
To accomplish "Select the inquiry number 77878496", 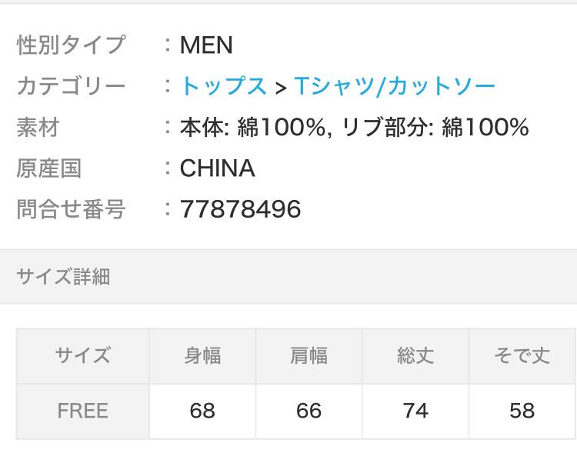I will tap(240, 209).
